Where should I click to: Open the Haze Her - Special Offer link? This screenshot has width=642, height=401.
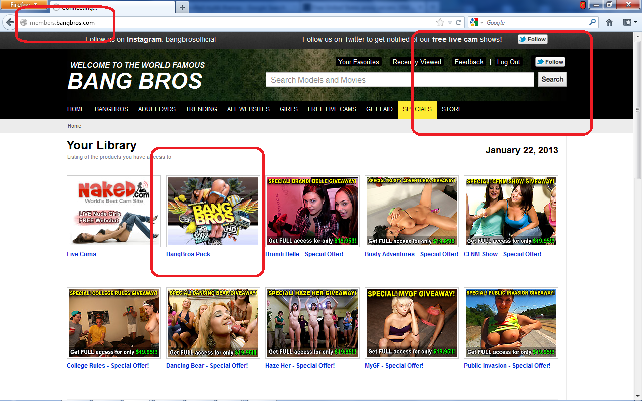[300, 366]
